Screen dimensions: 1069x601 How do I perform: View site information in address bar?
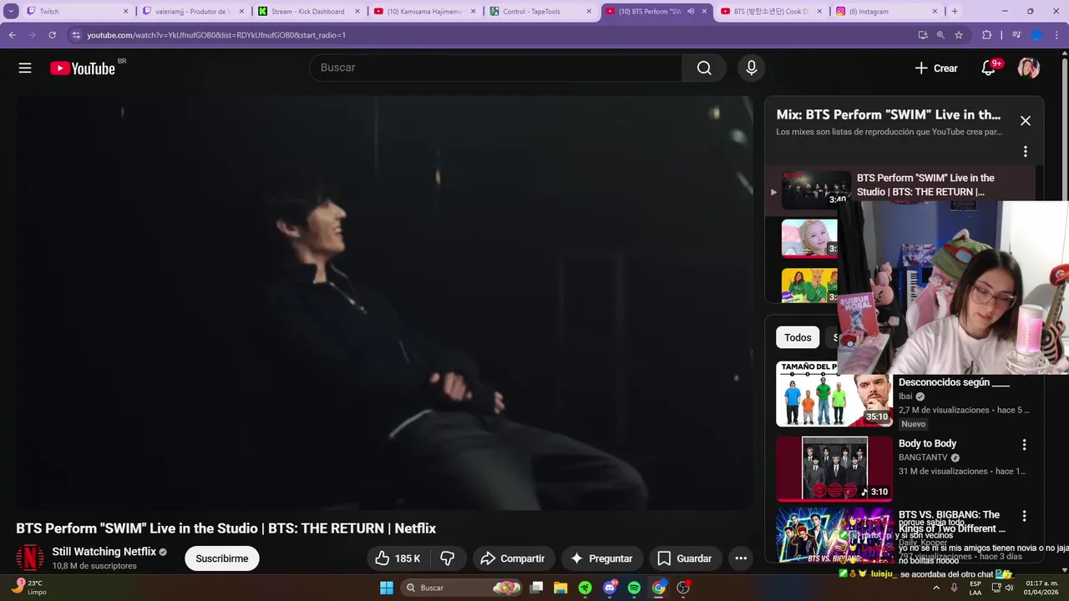pyautogui.click(x=76, y=35)
